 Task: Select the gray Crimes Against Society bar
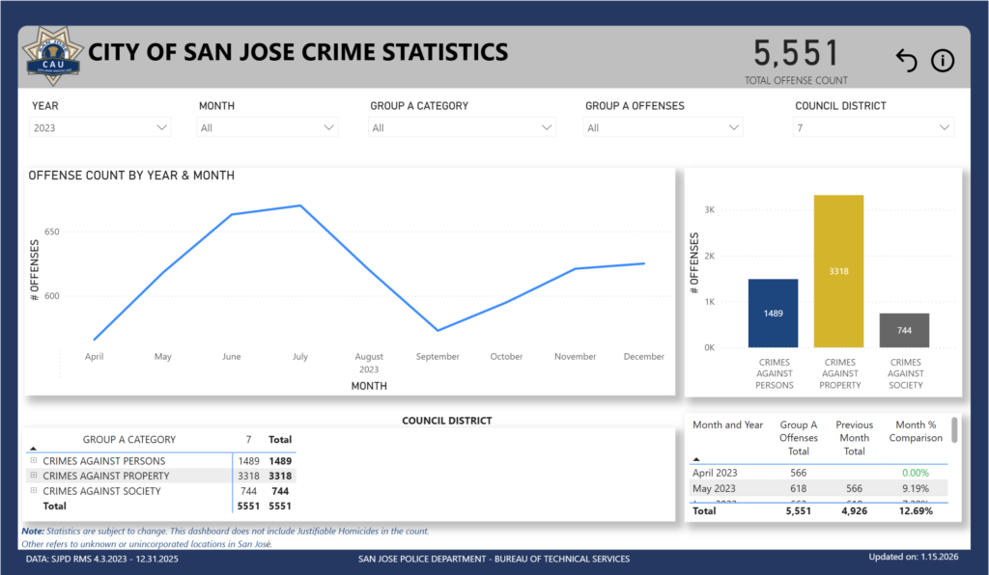point(904,330)
